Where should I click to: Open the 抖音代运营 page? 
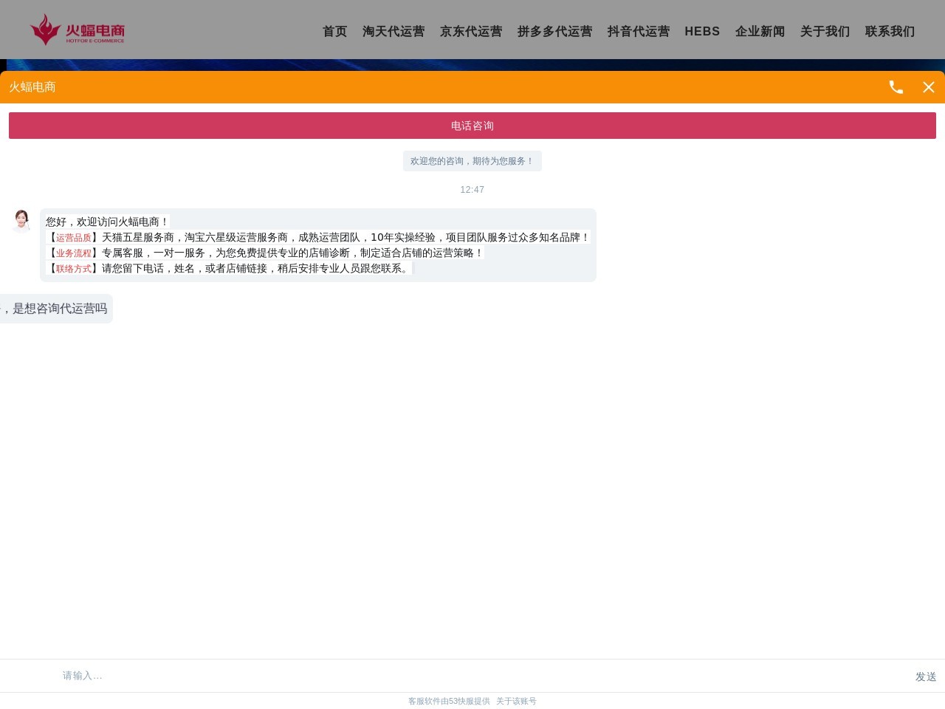(x=638, y=32)
